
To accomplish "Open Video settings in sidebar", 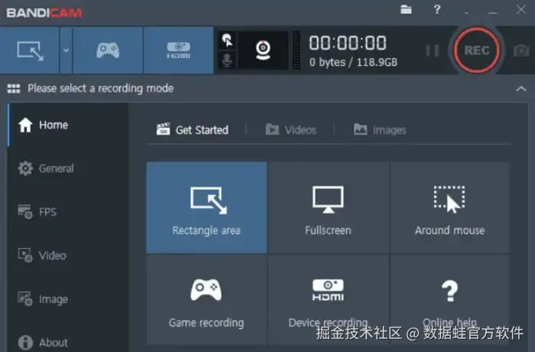I will coord(68,256).
